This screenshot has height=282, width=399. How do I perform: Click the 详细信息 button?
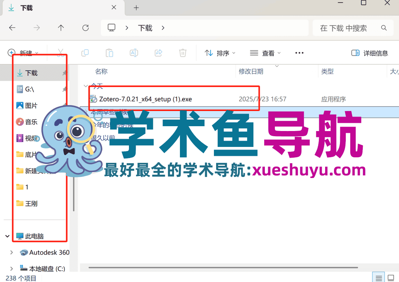pos(369,53)
